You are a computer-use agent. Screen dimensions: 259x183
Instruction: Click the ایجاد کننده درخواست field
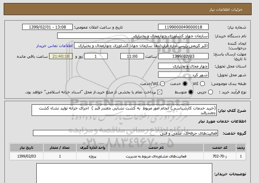(x=141, y=46)
